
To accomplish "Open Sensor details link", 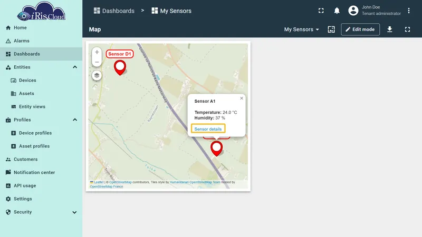I will coord(208,129).
